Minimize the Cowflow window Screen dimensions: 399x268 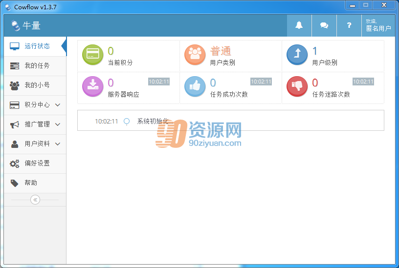353,5
